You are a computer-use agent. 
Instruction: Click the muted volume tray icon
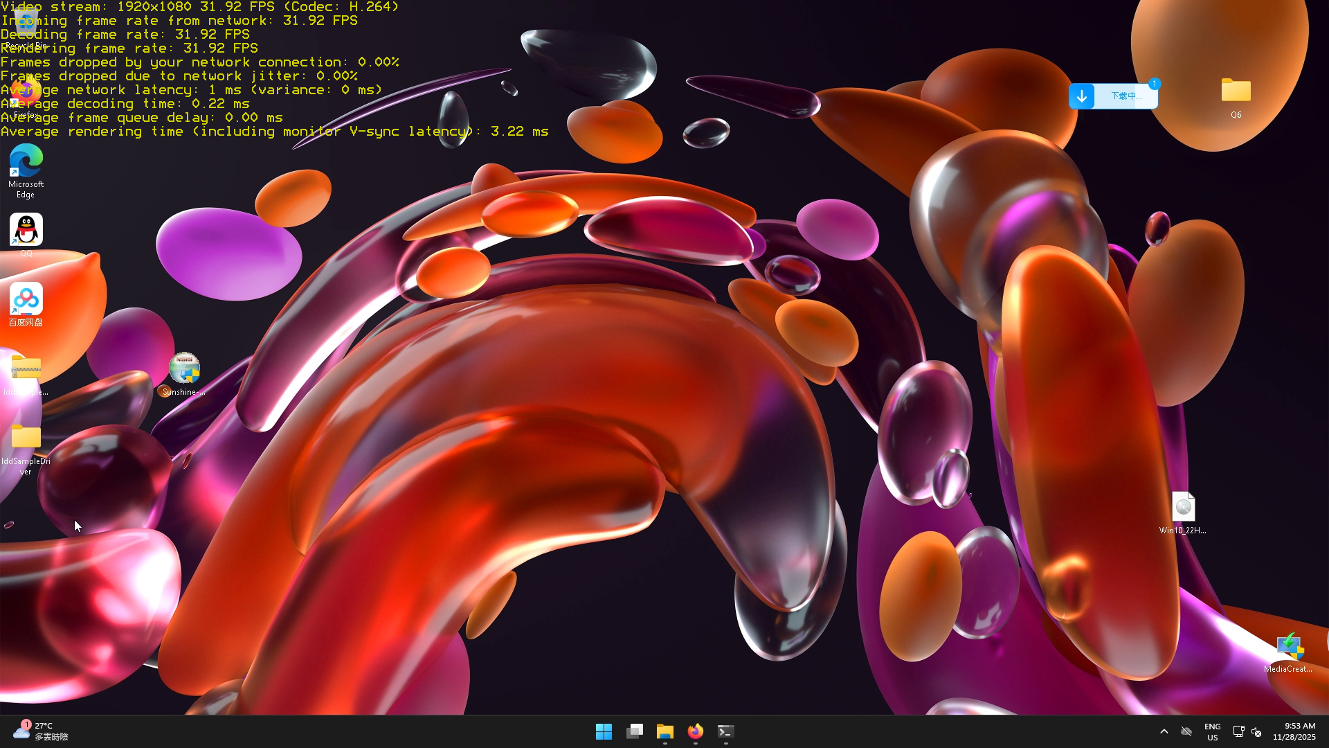tap(1256, 732)
